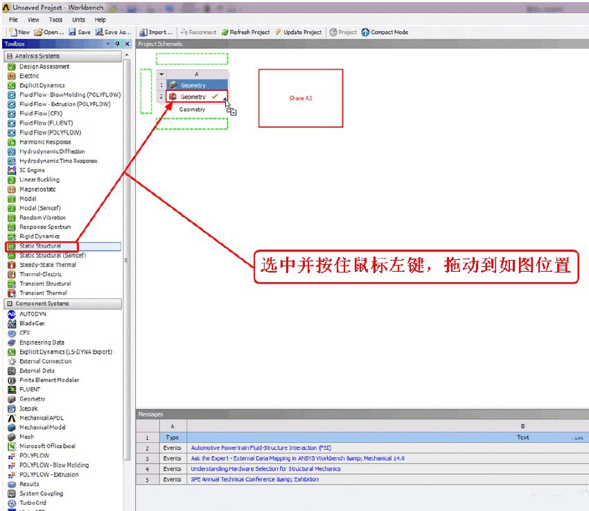Screen dimensions: 589x511
Task: Select Transient Structural in the toolbox
Action: click(45, 284)
